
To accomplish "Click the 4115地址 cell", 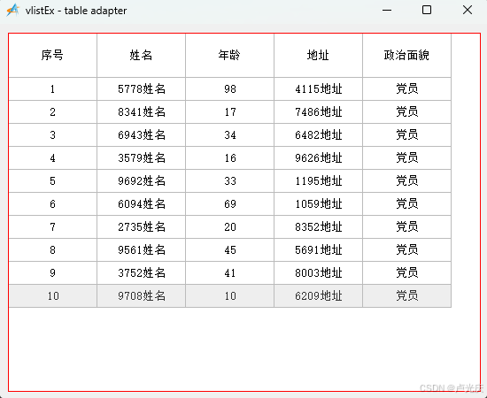I will point(319,89).
